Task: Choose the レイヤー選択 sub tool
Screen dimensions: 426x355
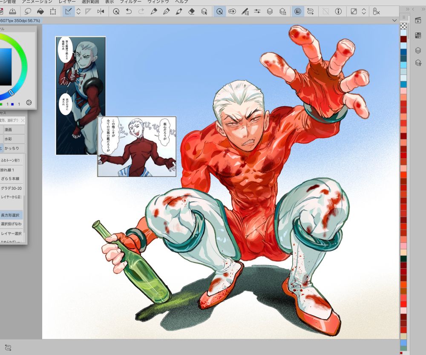Action: pyautogui.click(x=12, y=233)
